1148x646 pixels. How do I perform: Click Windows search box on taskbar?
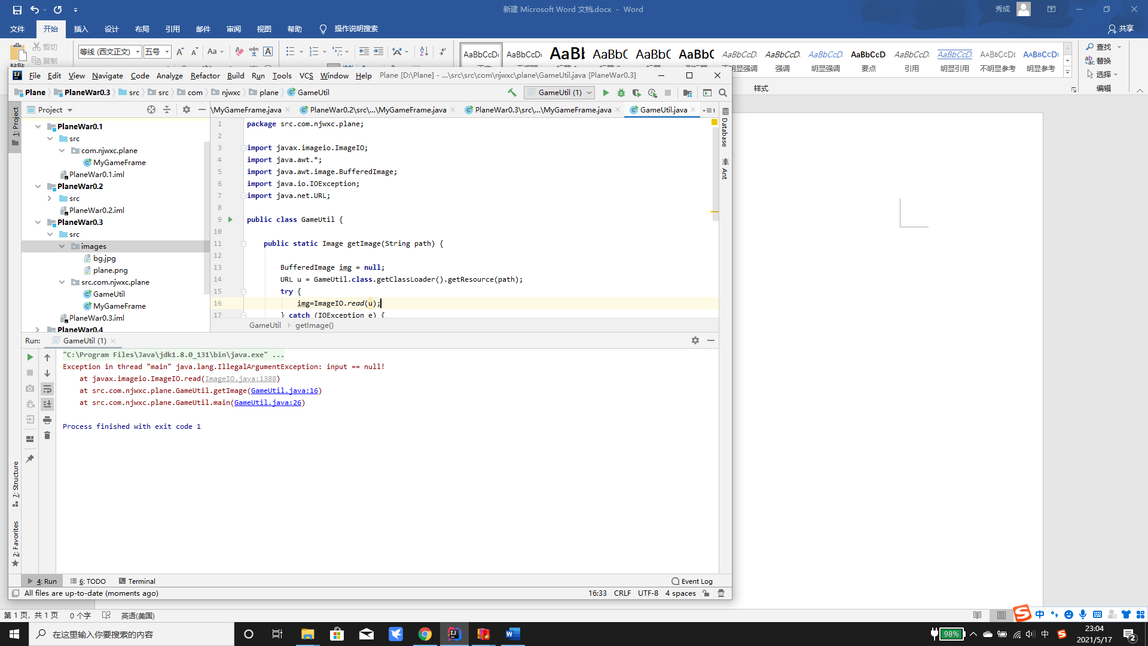pyautogui.click(x=132, y=634)
